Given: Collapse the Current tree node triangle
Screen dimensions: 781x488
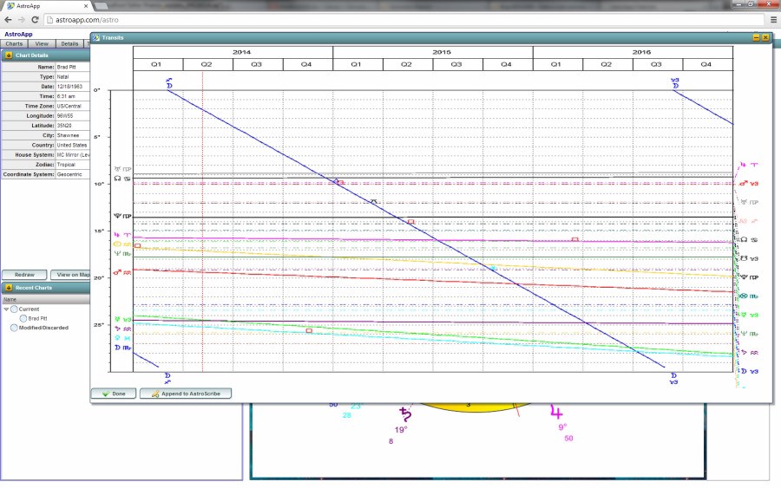Looking at the screenshot, I should coord(6,309).
